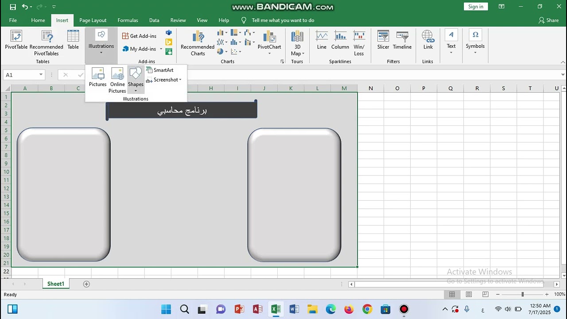This screenshot has height=319, width=567.
Task: Open Get Add-ins store
Action: [140, 36]
